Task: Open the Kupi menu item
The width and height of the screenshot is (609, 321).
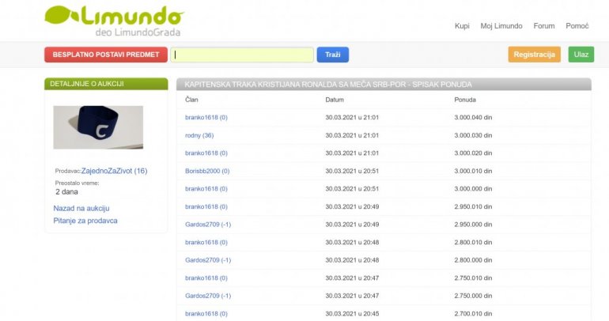Action: pyautogui.click(x=462, y=26)
